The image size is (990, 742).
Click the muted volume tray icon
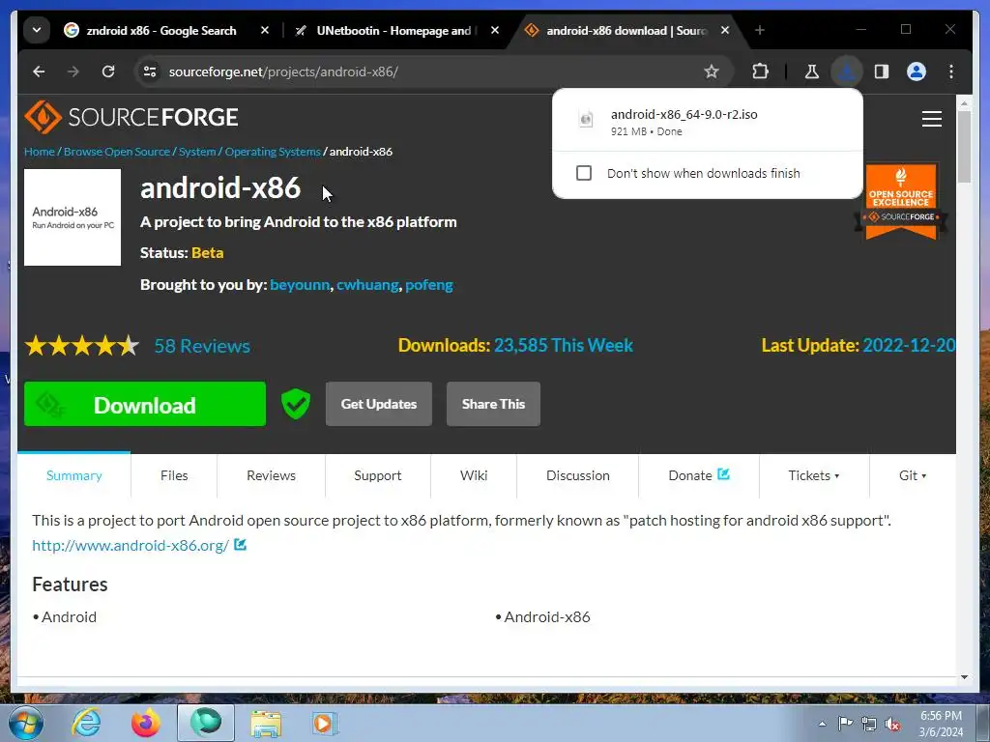click(892, 725)
